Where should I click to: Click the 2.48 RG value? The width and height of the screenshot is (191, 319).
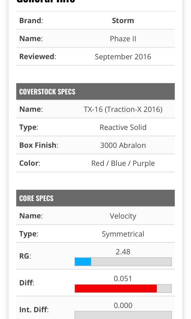(x=123, y=252)
